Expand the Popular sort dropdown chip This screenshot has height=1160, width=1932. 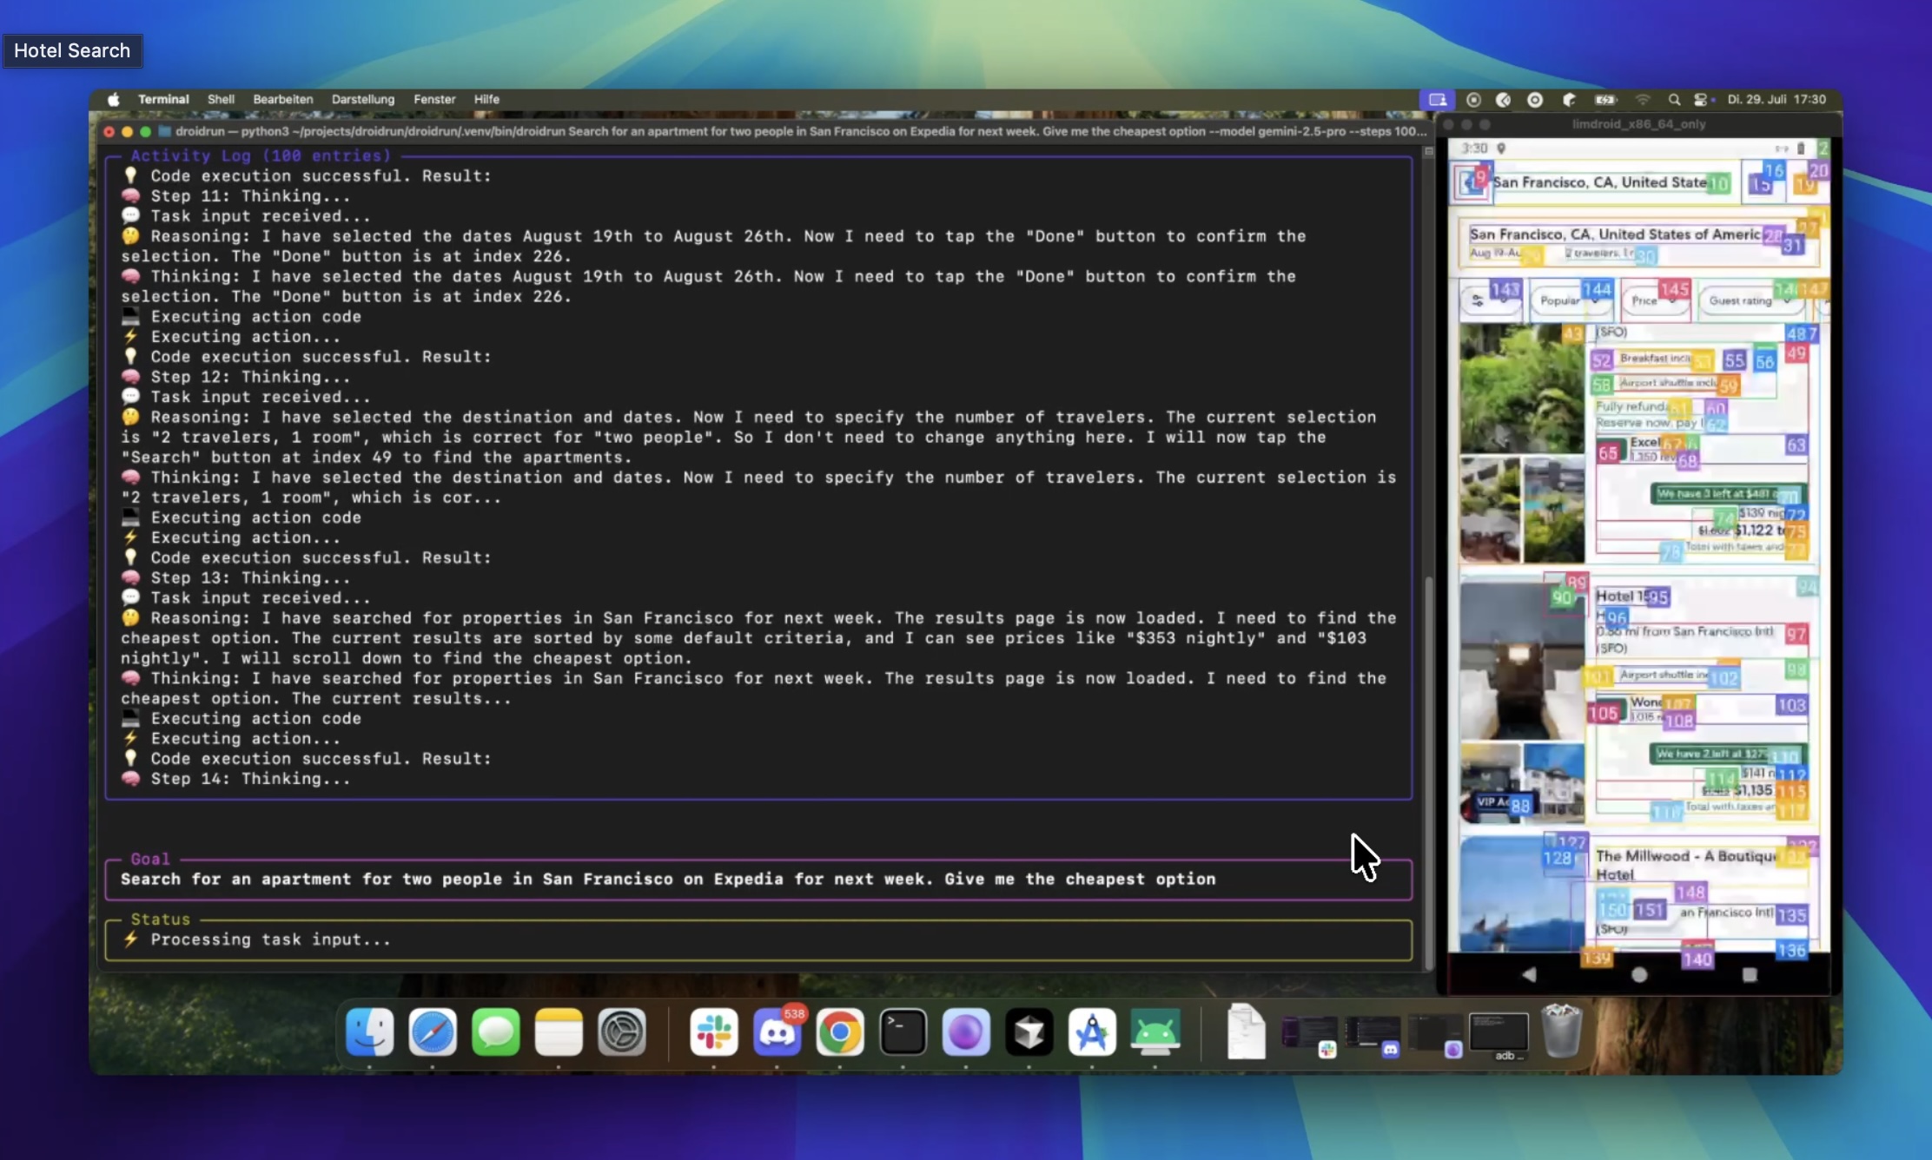1565,301
